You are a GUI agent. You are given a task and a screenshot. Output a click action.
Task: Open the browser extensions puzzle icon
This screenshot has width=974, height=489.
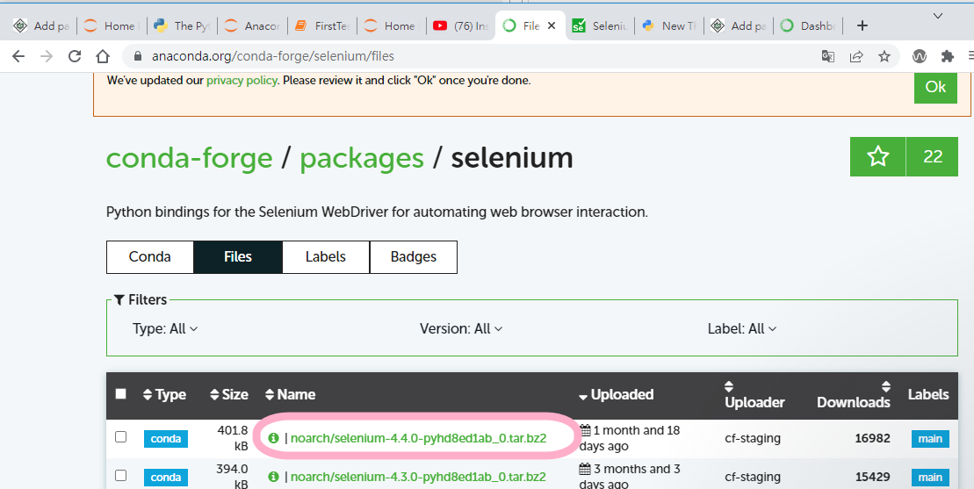point(947,56)
